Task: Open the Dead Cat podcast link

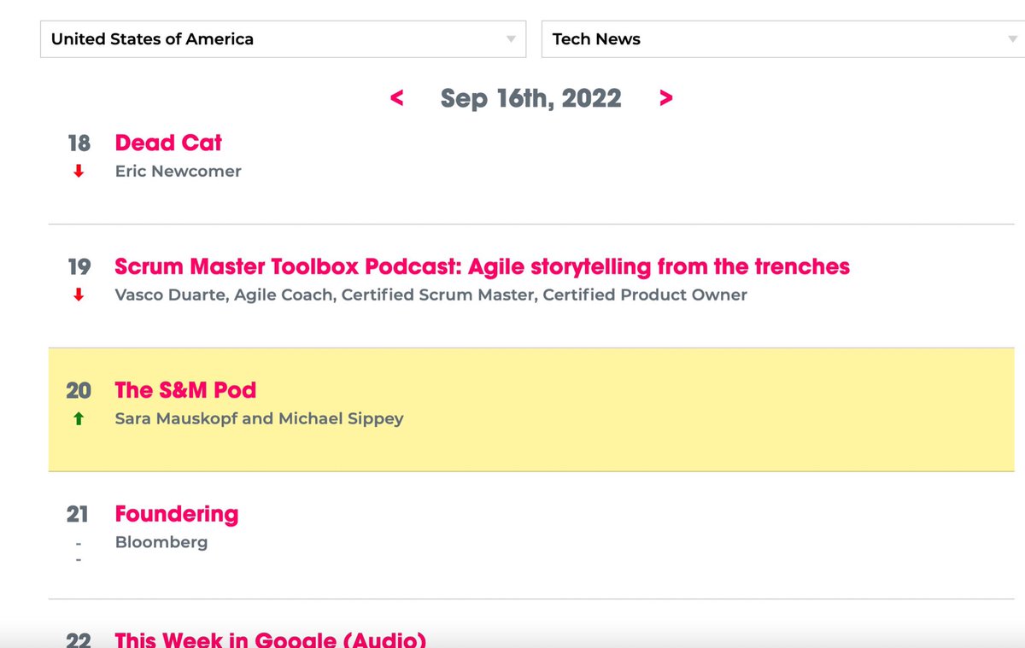Action: pyautogui.click(x=168, y=143)
